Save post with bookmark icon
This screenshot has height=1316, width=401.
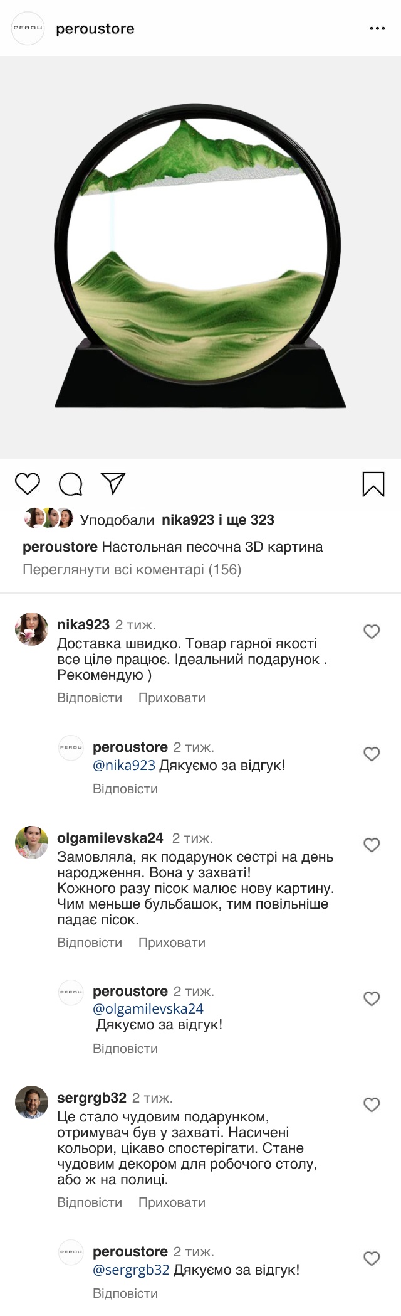(x=373, y=484)
